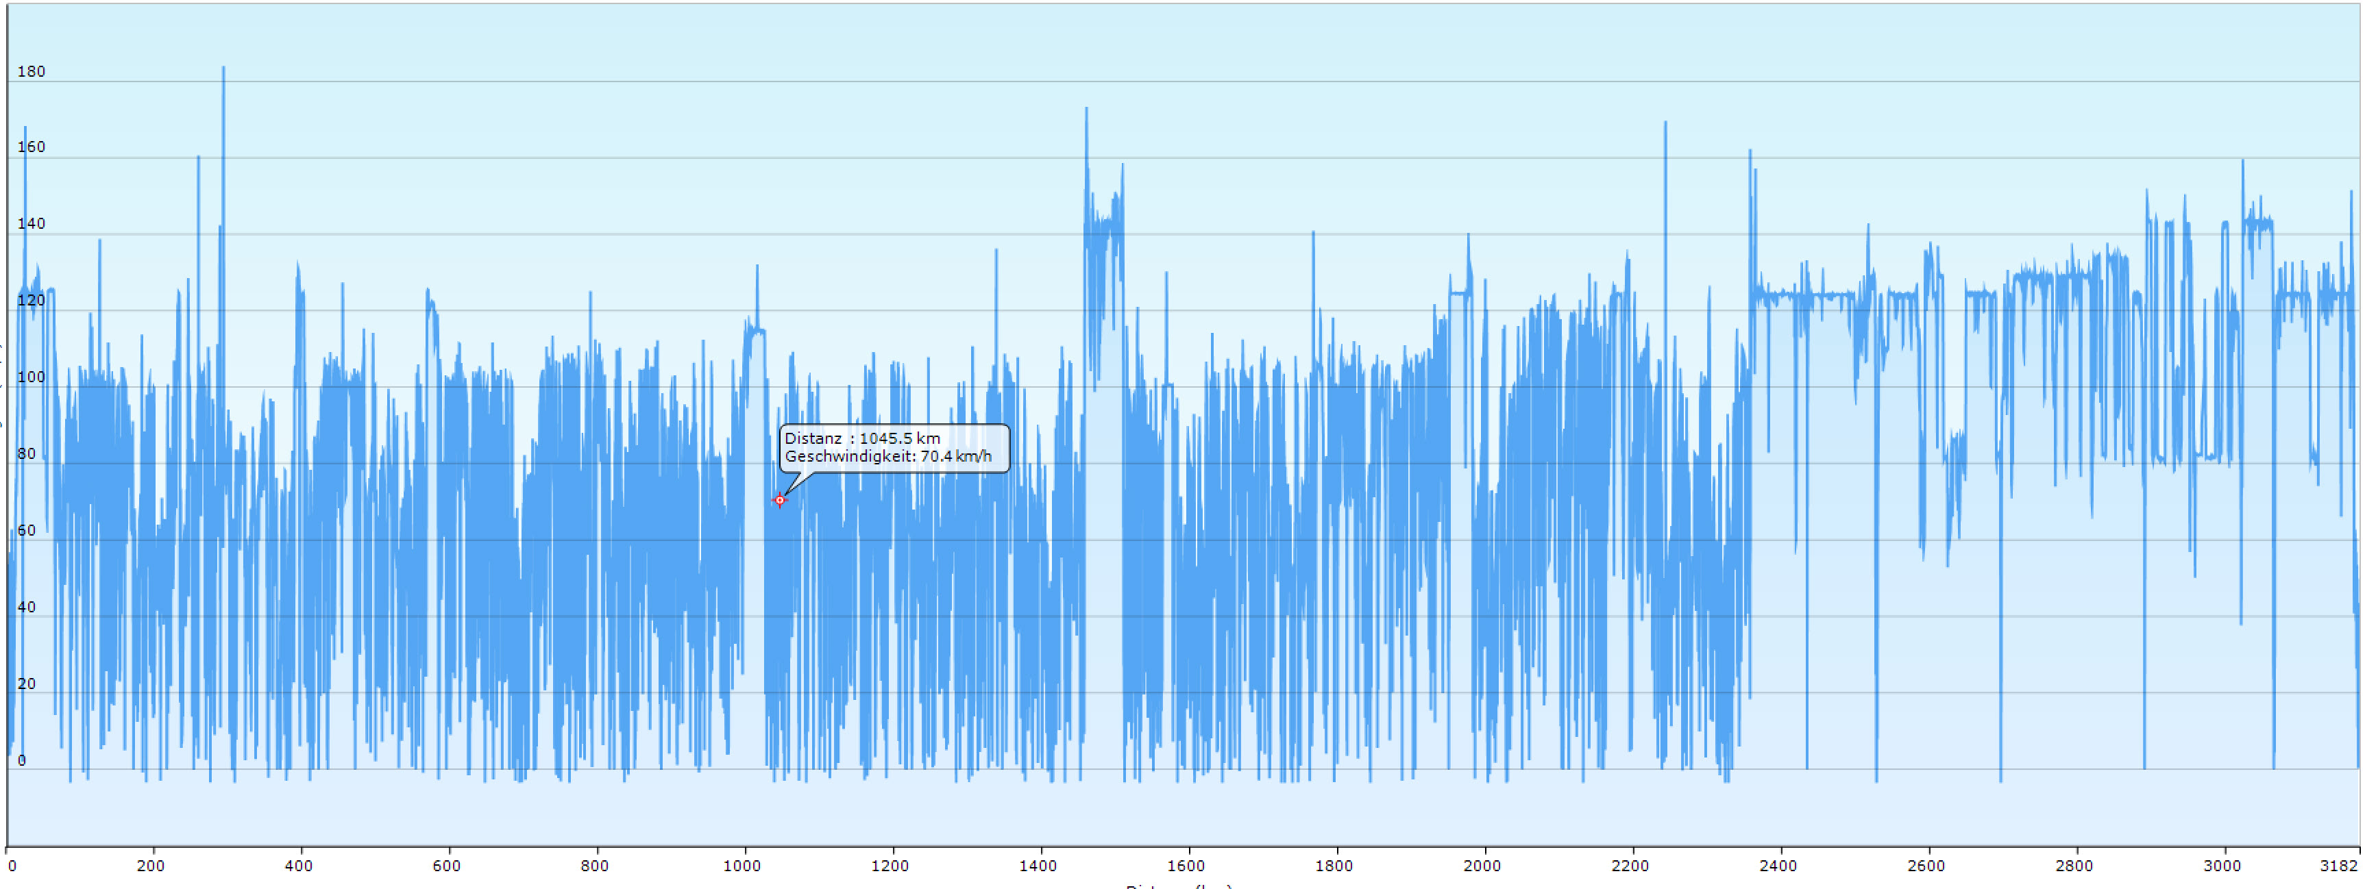The image size is (2365, 889).
Task: Click the 2800 tick on the distance axis
Action: point(2074,865)
